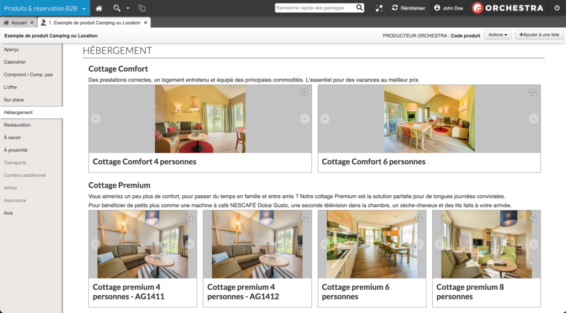Show next photo of Cottage Comfort 4 personnes
The image size is (566, 313).
(x=304, y=118)
